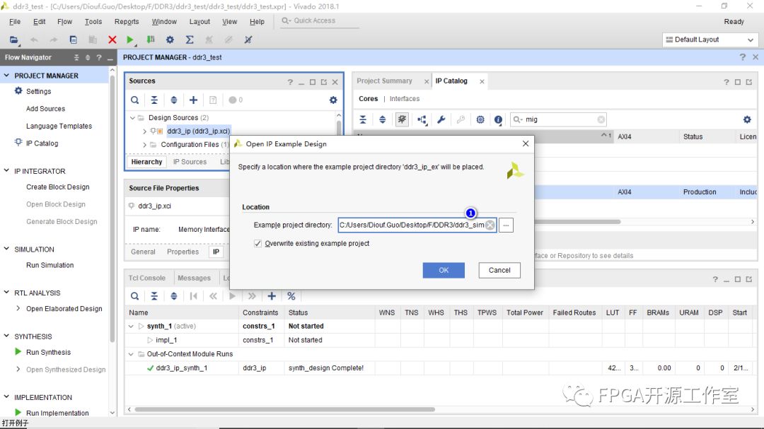Clear the example project directory field
Screen dimensions: 764x429
(490, 225)
